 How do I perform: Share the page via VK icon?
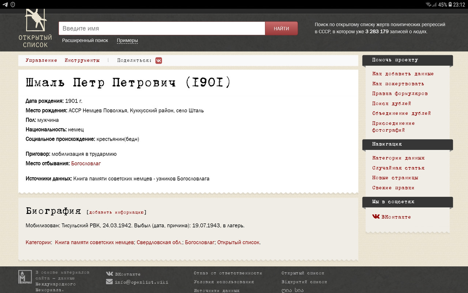(x=159, y=60)
